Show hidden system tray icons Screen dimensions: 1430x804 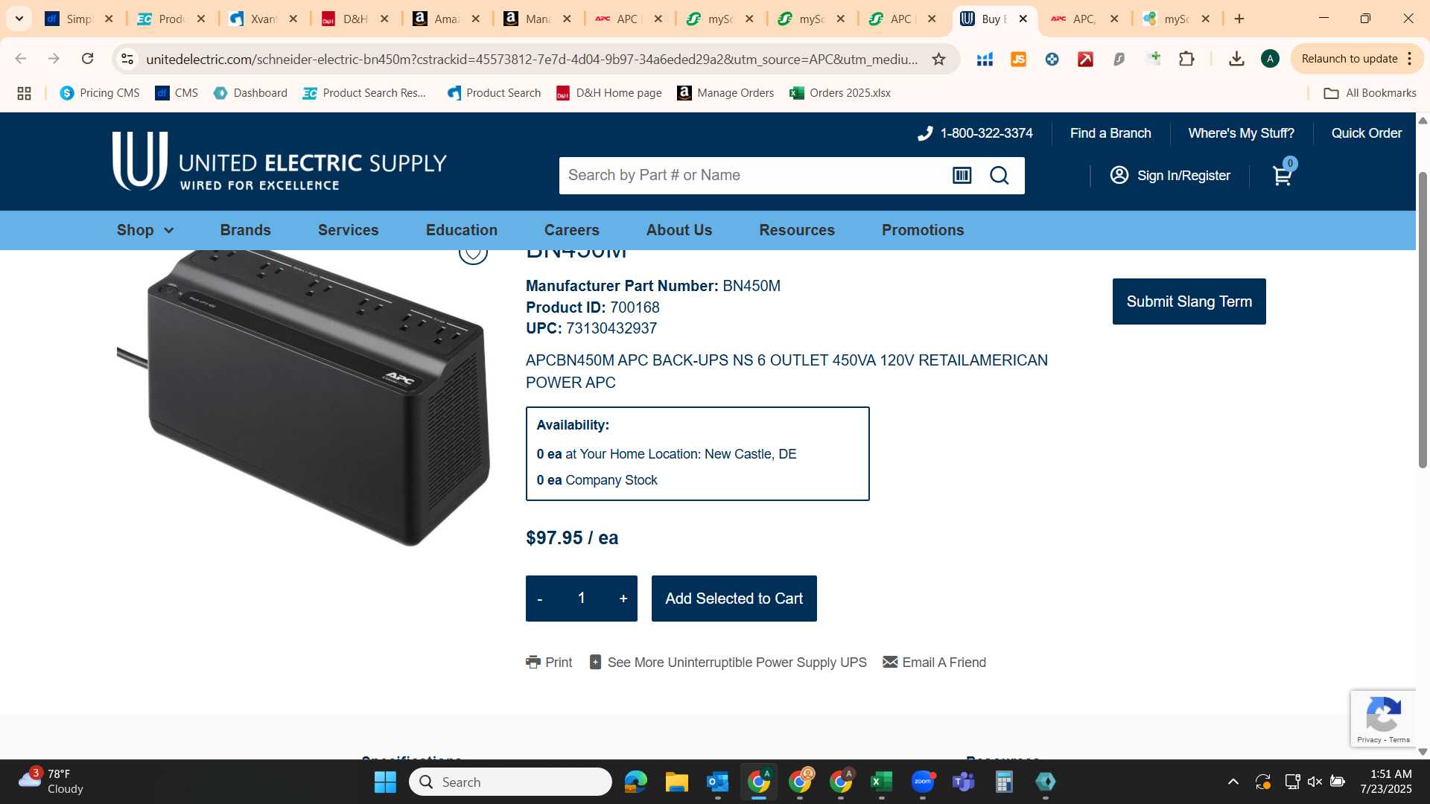tap(1233, 782)
